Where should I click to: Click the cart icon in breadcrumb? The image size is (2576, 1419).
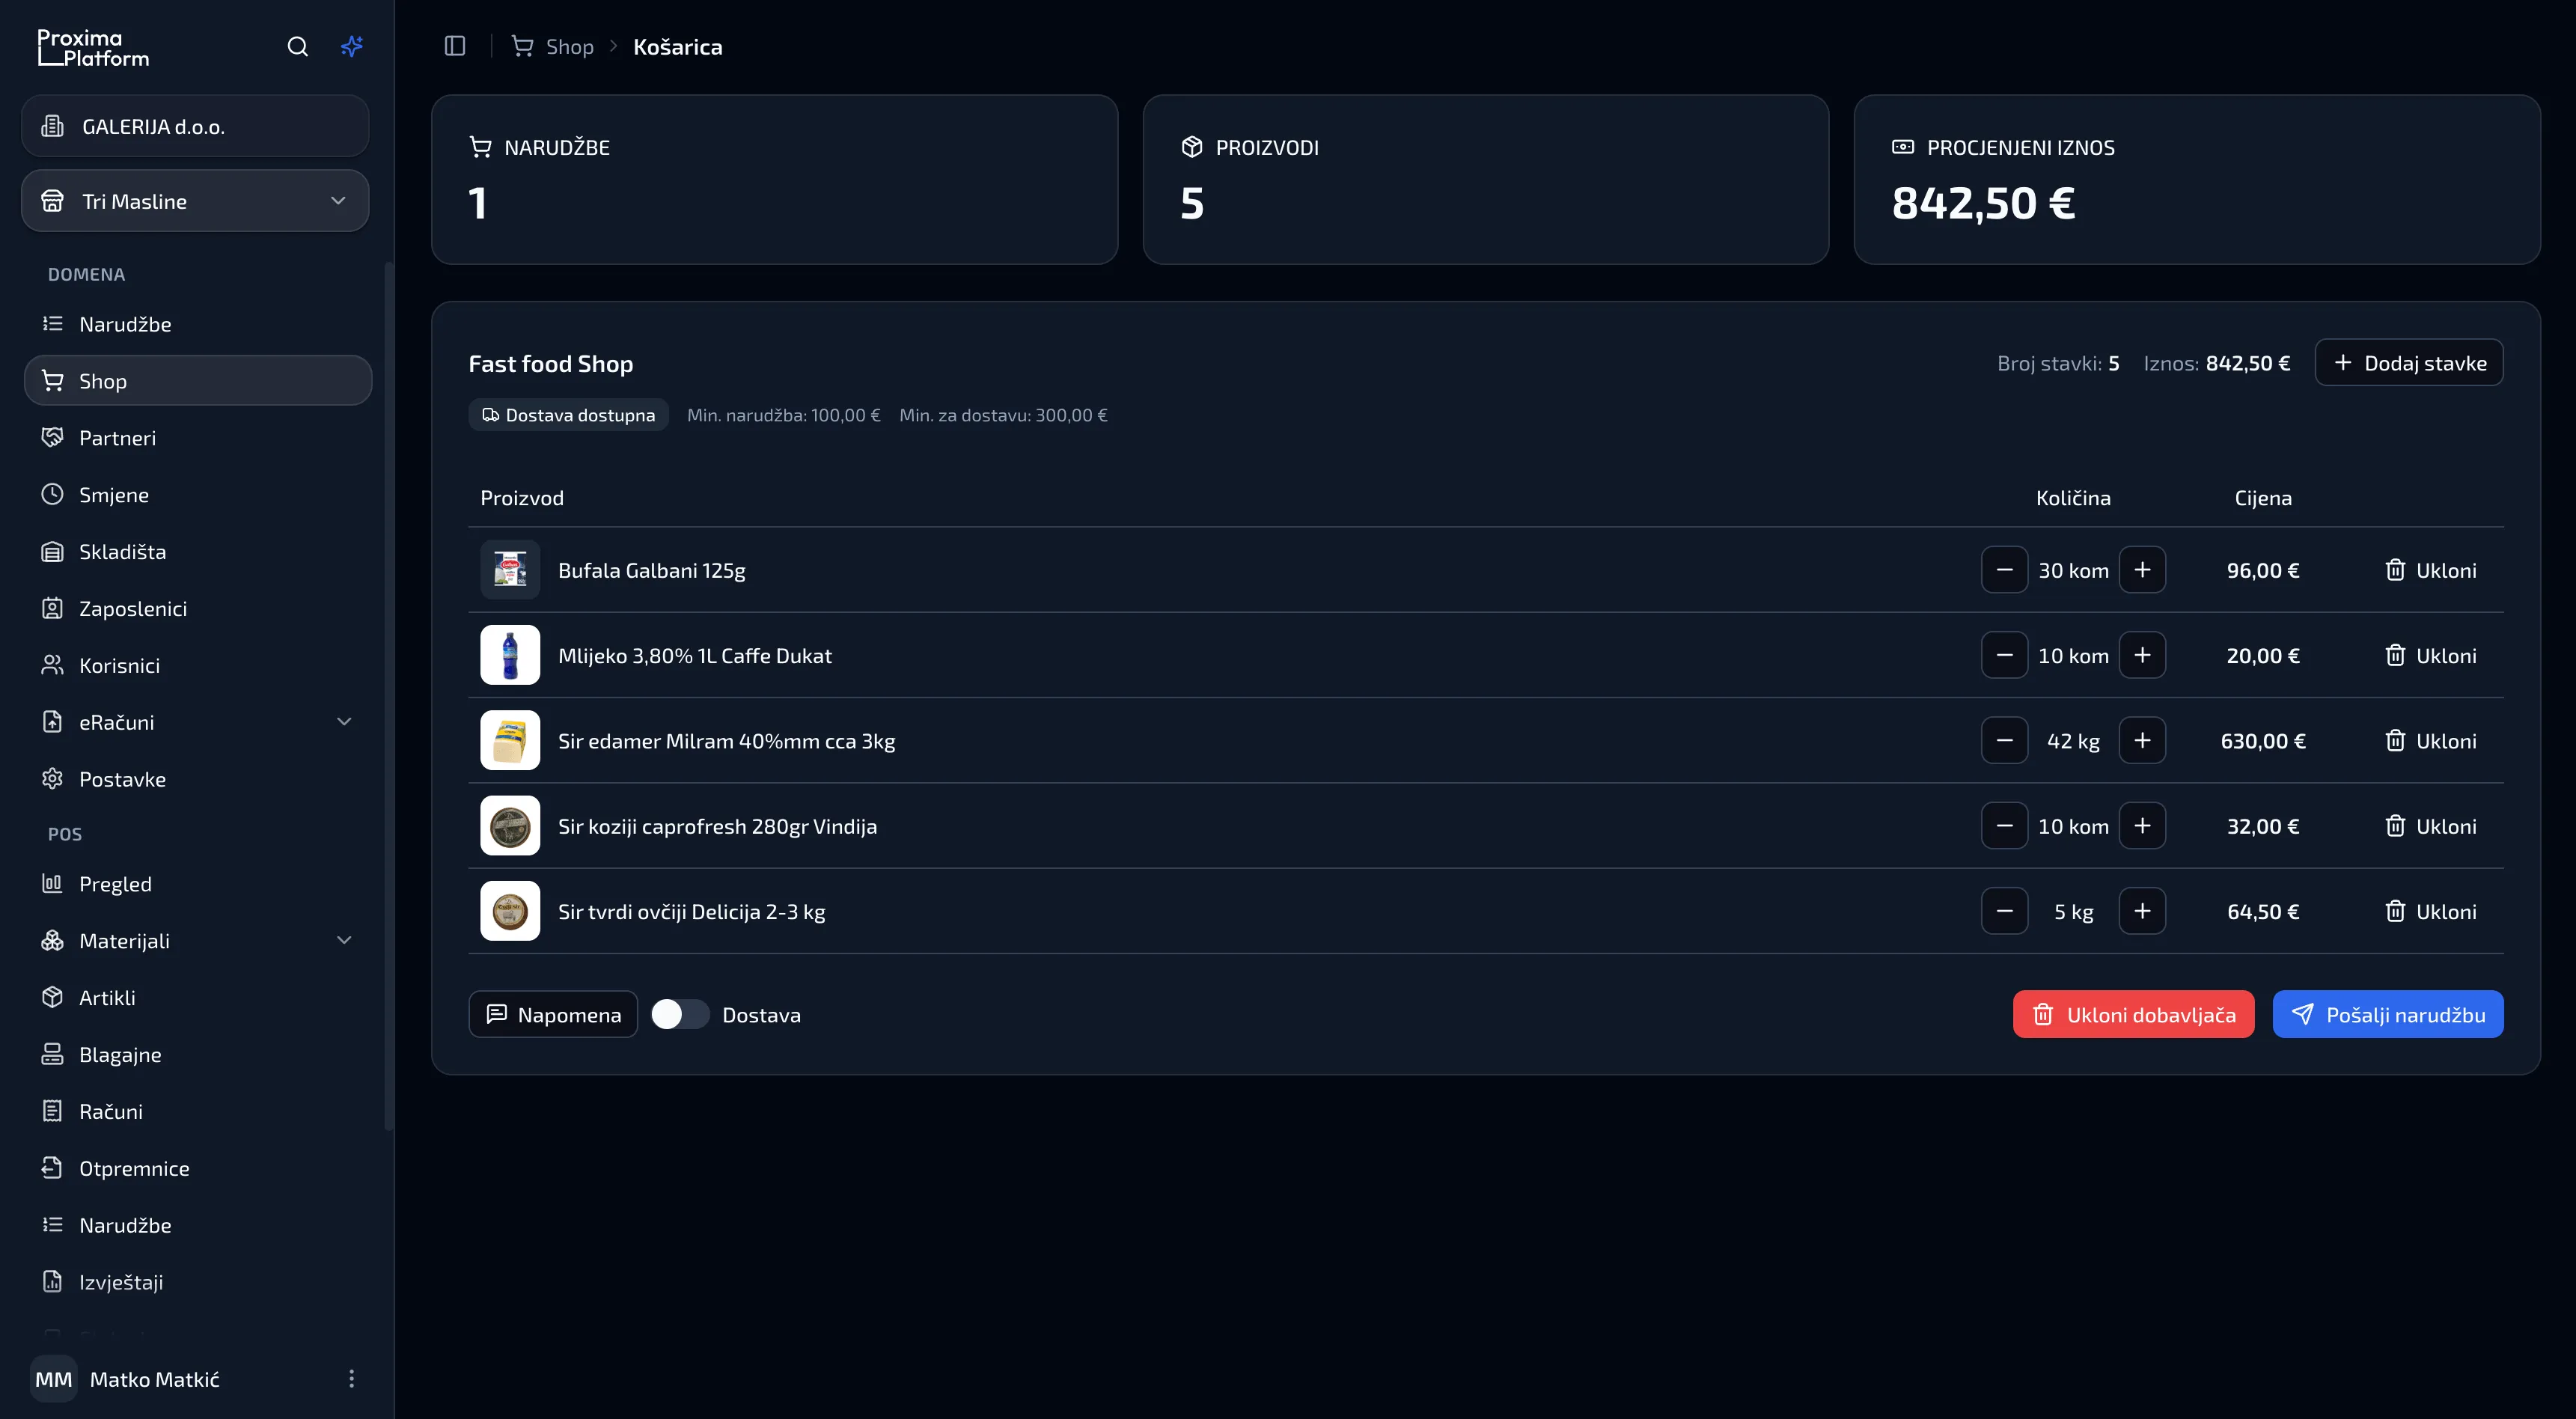(522, 46)
